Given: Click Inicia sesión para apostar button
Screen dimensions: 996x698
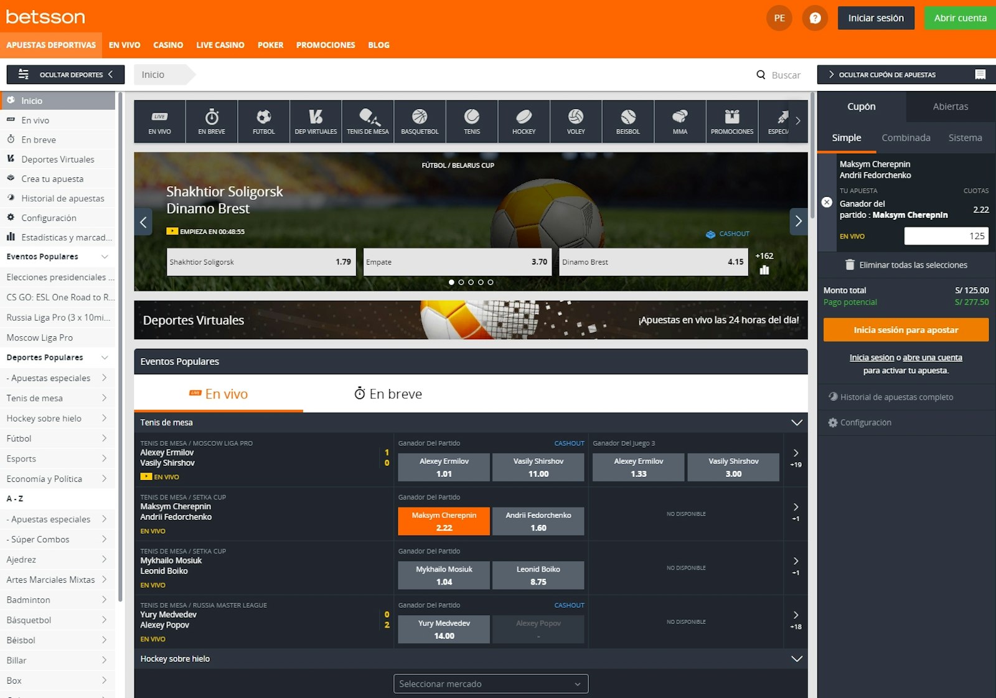Looking at the screenshot, I should (905, 330).
